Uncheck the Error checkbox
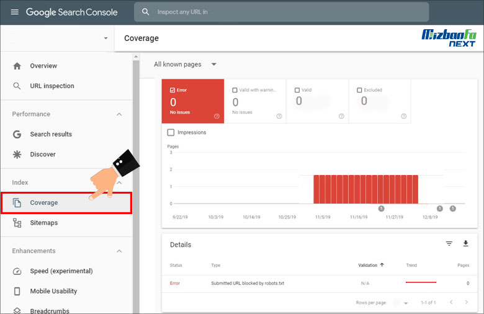 [x=173, y=90]
